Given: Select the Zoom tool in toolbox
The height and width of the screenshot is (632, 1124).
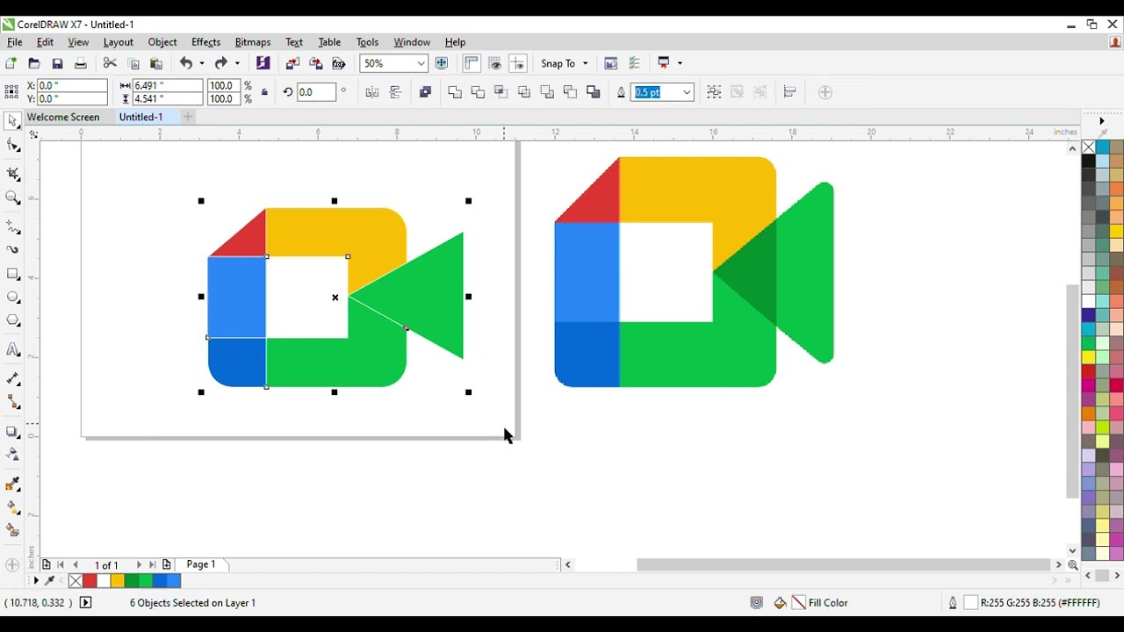Looking at the screenshot, I should pyautogui.click(x=12, y=197).
